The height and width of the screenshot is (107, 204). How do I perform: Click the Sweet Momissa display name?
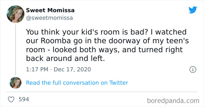click(50, 10)
